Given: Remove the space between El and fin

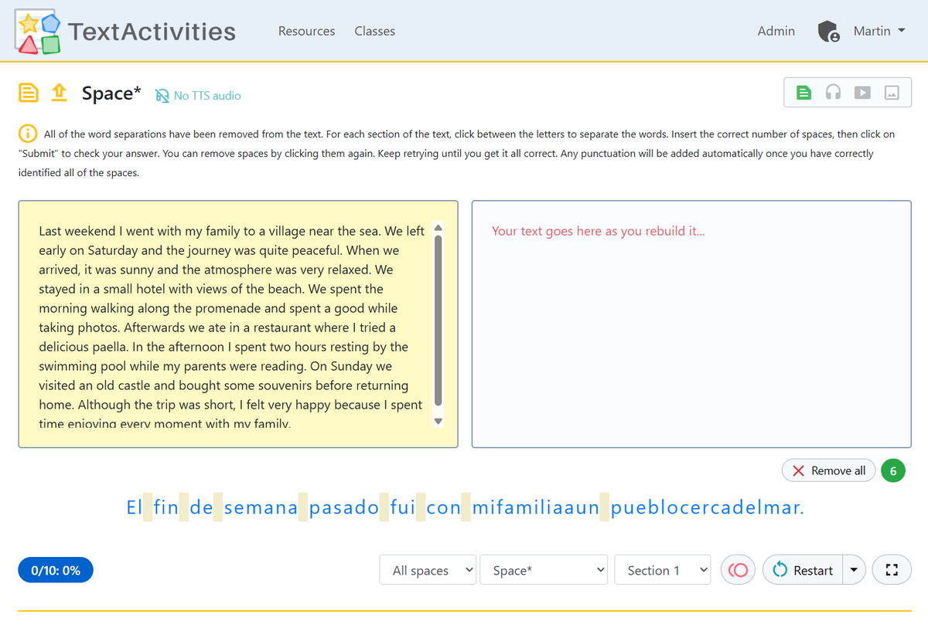Looking at the screenshot, I should point(148,507).
